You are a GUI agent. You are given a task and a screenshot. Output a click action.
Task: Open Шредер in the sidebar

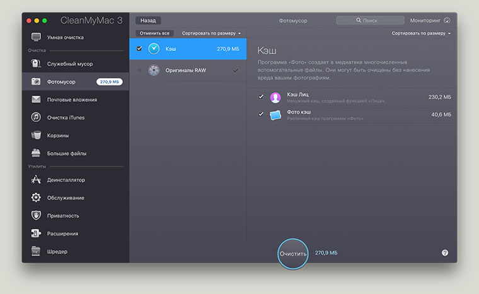76,252
